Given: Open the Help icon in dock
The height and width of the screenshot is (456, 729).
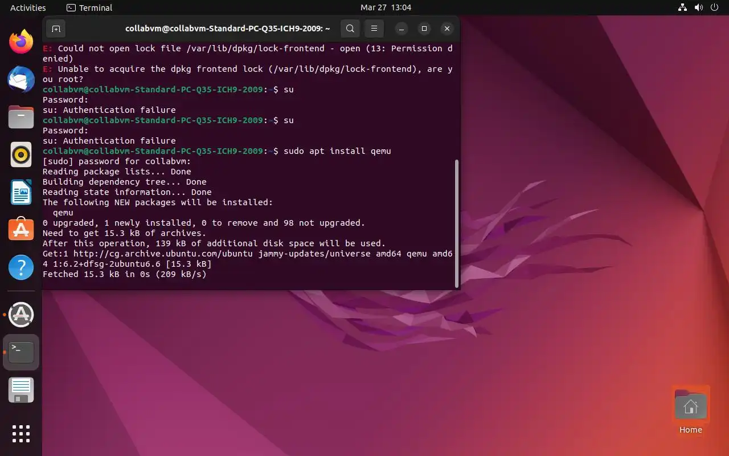Looking at the screenshot, I should (x=21, y=267).
